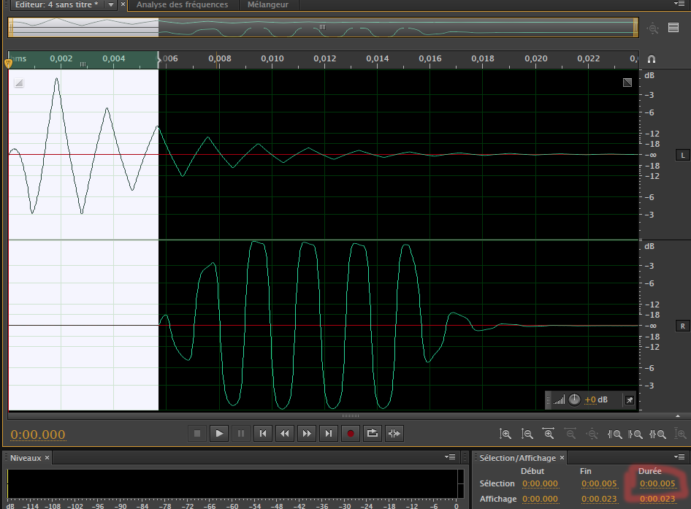The width and height of the screenshot is (691, 509).
Task: Click the skip selection playback icon
Action: coord(394,433)
